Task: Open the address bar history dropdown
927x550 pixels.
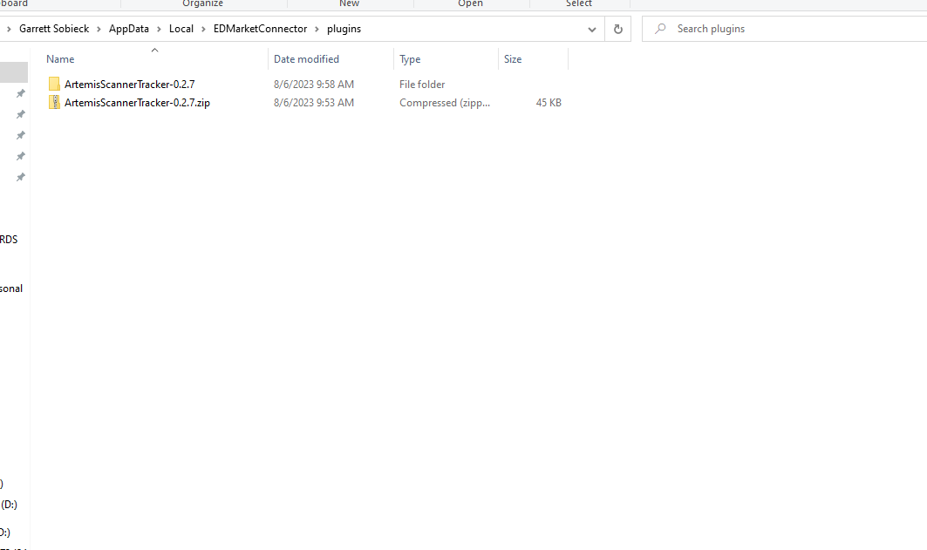Action: tap(592, 29)
